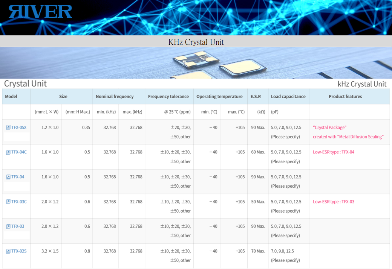The image size is (392, 269).
Task: Click the Model column header
Action: pyautogui.click(x=11, y=97)
